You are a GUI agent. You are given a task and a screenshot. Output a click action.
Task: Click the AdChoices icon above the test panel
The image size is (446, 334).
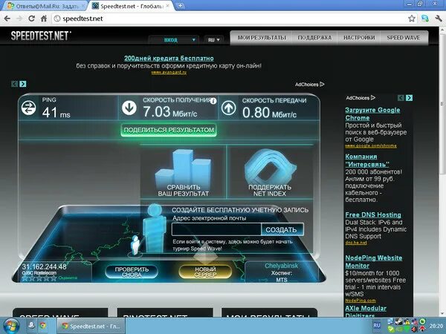point(322,85)
